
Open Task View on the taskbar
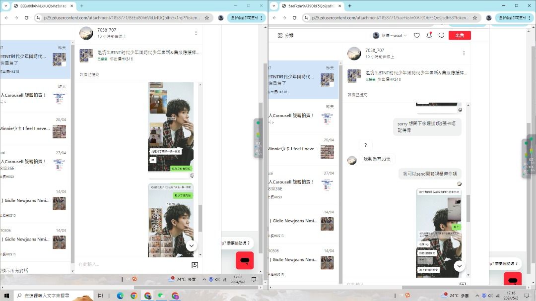tap(100, 296)
